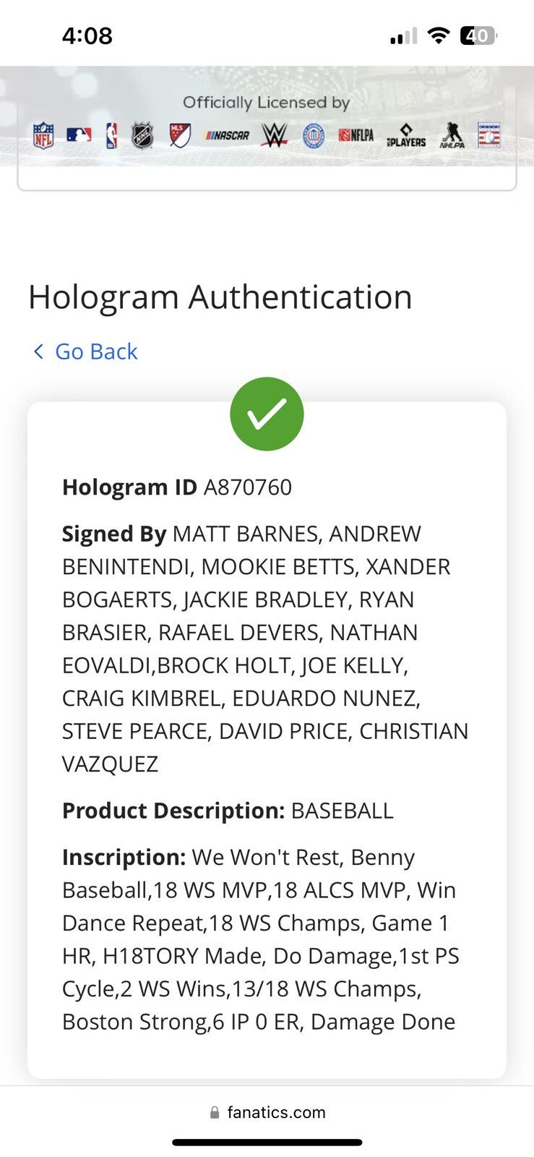
Task: Click the round blue seal logo
Action: [314, 135]
